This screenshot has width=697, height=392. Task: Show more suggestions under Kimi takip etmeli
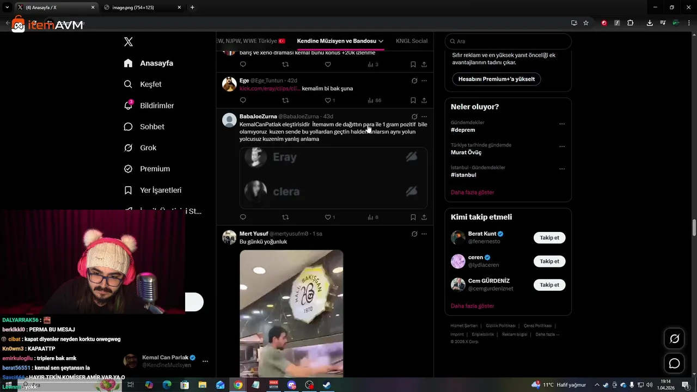[x=473, y=306]
